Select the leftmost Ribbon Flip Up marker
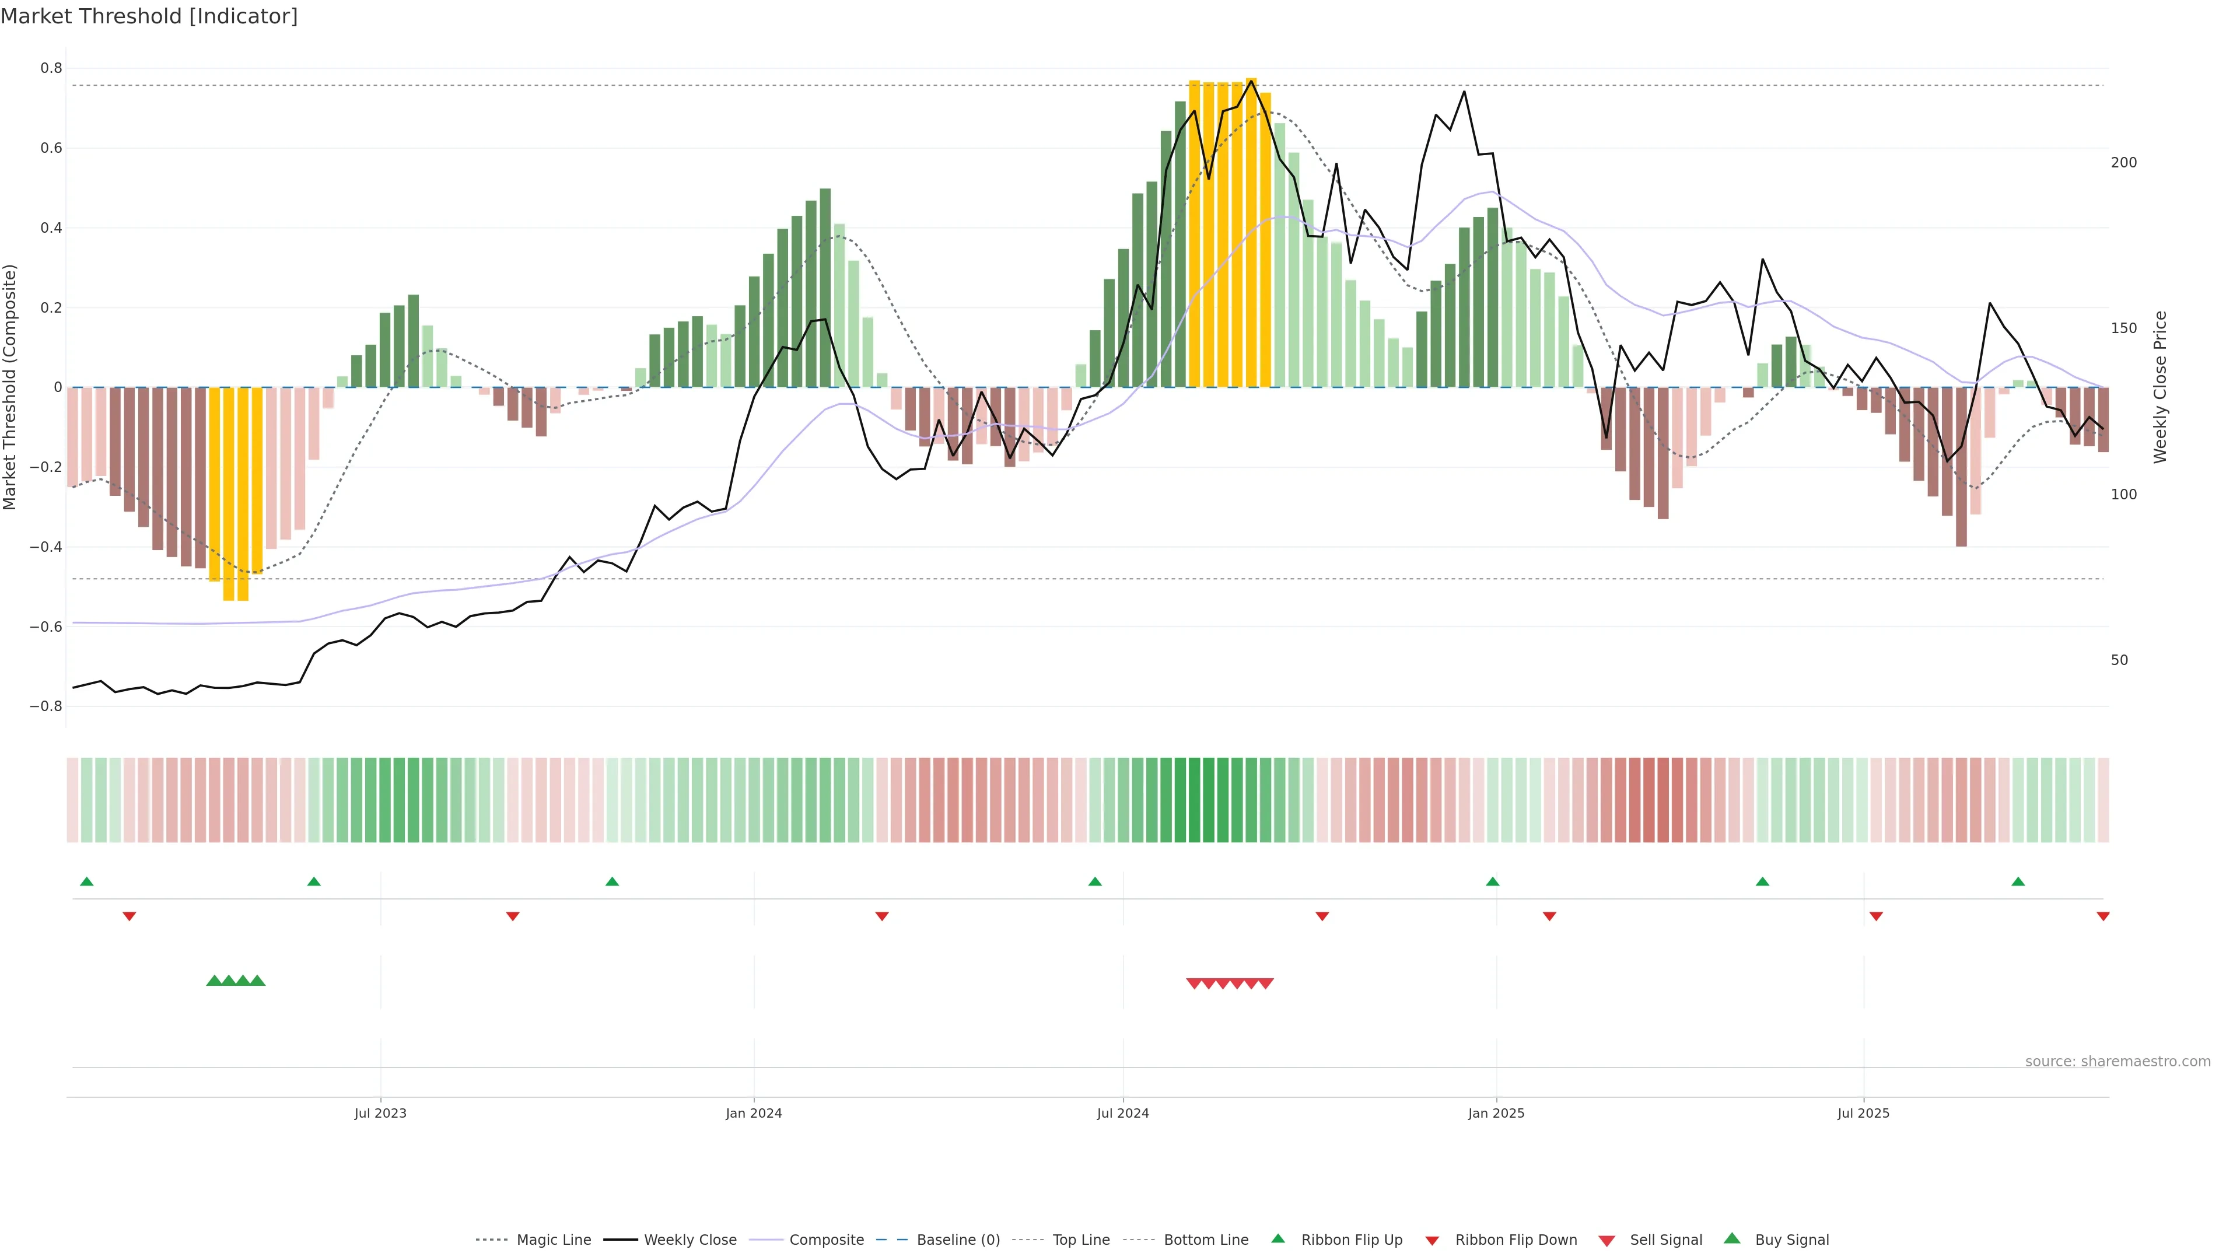 [x=87, y=882]
